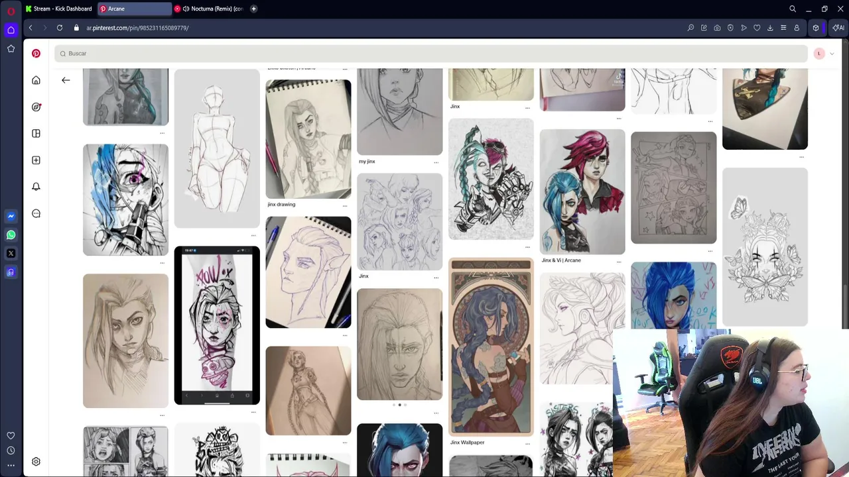The height and width of the screenshot is (477, 849).
Task: Open the 'jinx drawing' pin title
Action: coord(281,204)
